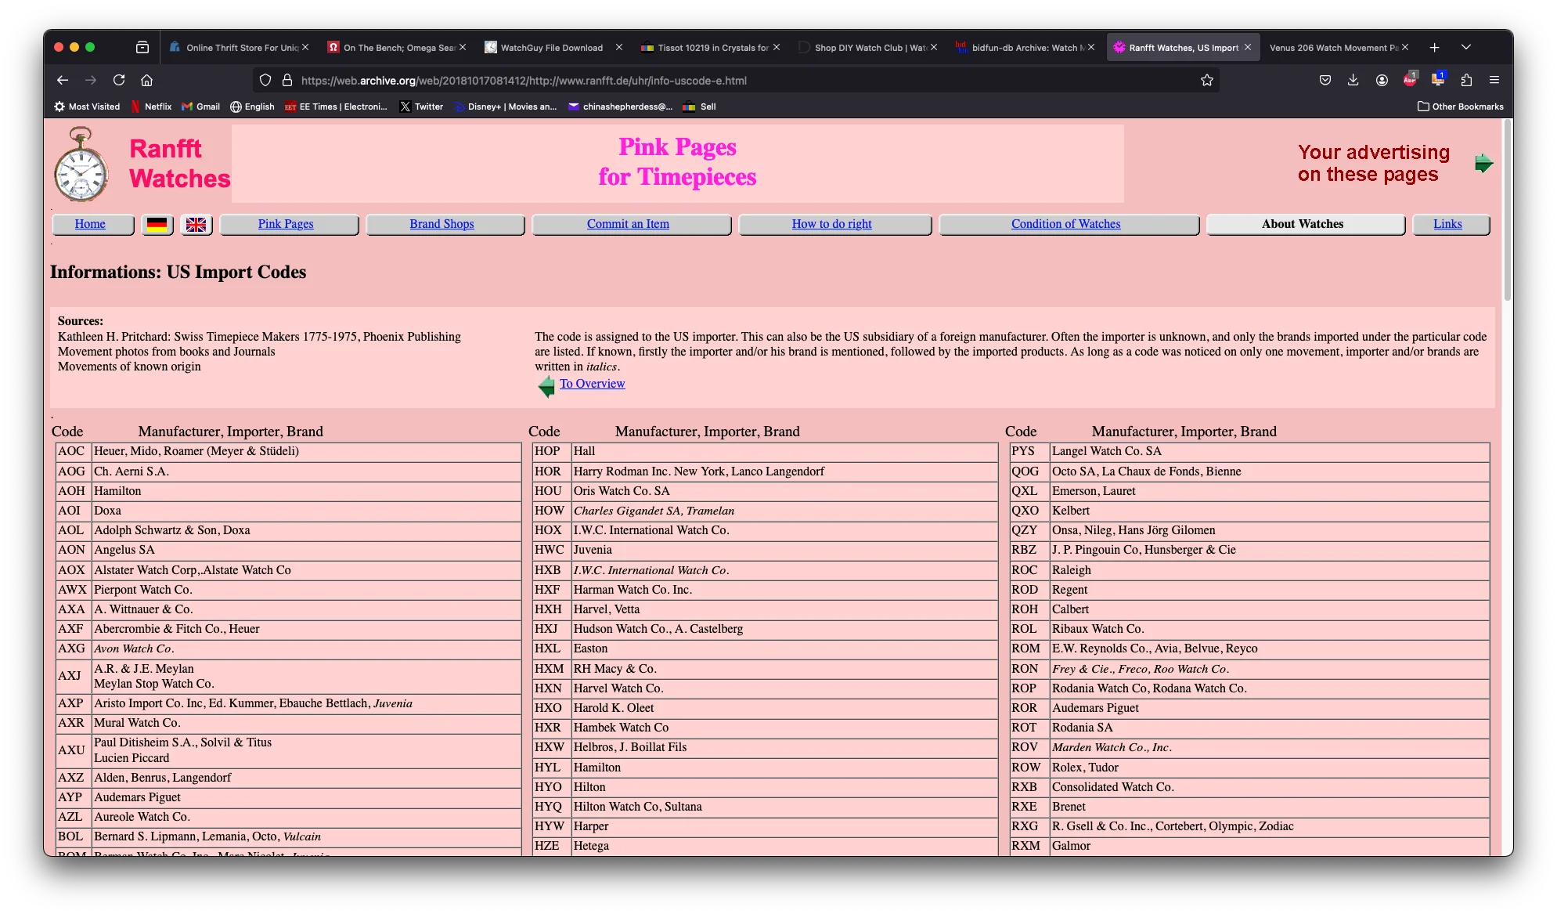Viewport: 1557px width, 914px height.
Task: Expand the list all tabs chevron
Action: click(1466, 47)
